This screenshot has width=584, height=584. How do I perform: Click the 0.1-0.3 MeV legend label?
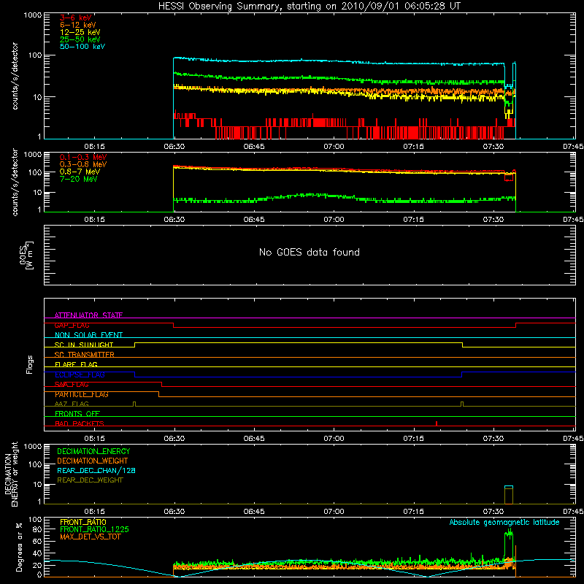coord(83,157)
